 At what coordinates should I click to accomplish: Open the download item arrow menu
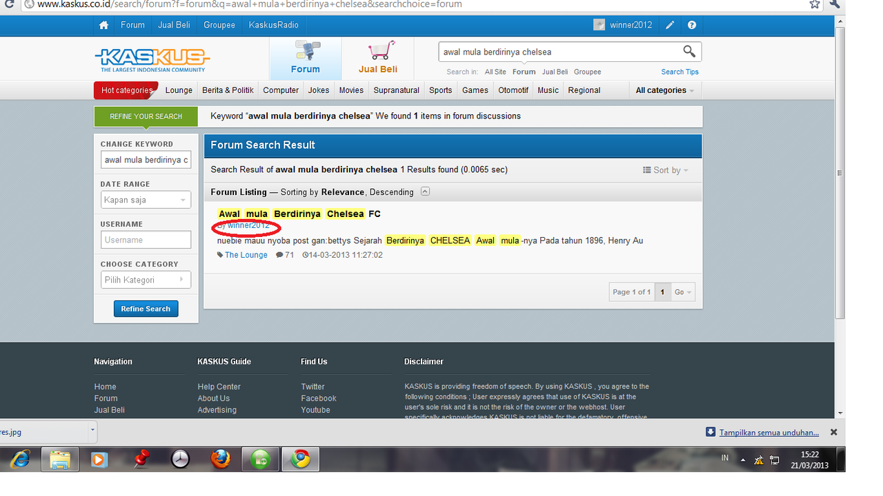[x=92, y=429]
